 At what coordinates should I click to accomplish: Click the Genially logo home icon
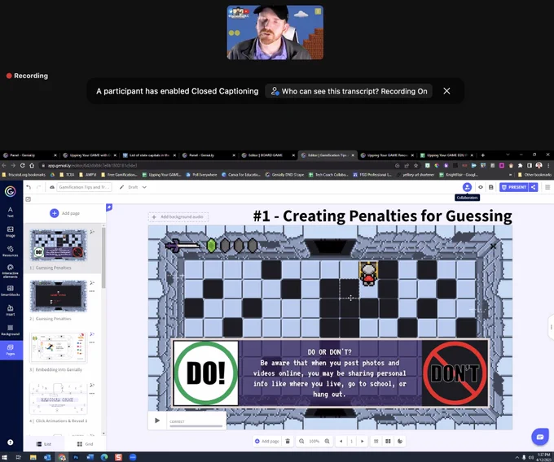pyautogui.click(x=11, y=191)
